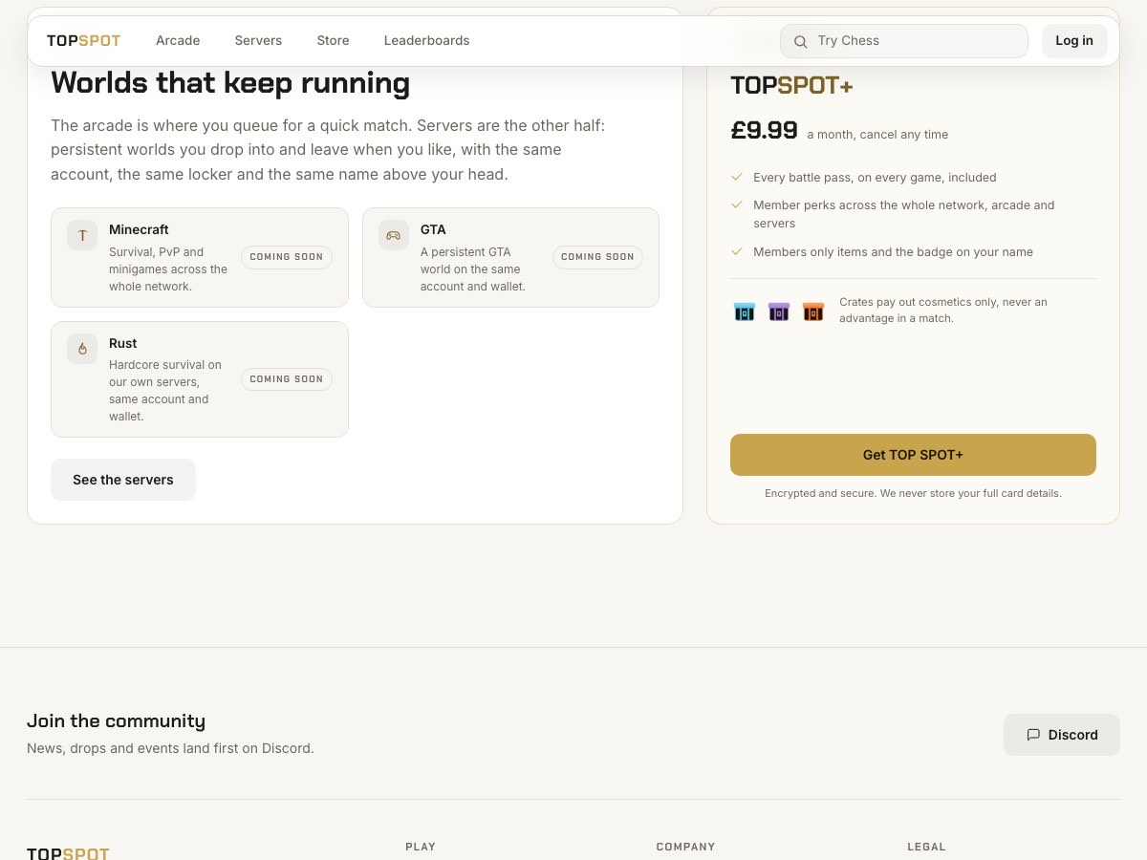Click the checkmark beside Member perks
1147x860 pixels.
point(737,204)
